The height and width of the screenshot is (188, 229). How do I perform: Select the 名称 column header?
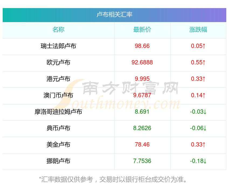(x=58, y=30)
